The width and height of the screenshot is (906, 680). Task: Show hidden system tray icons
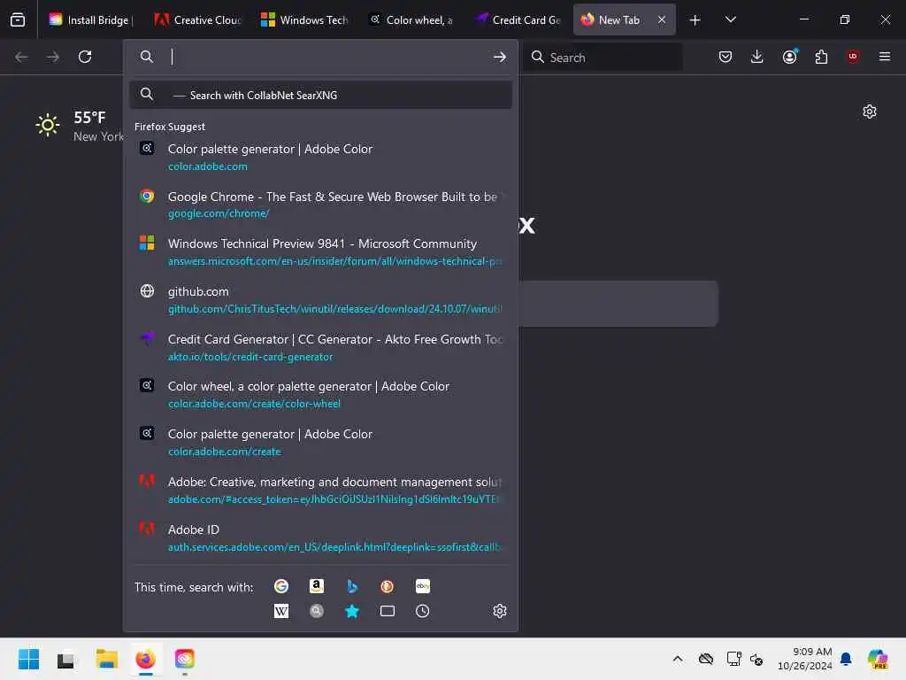[678, 659]
